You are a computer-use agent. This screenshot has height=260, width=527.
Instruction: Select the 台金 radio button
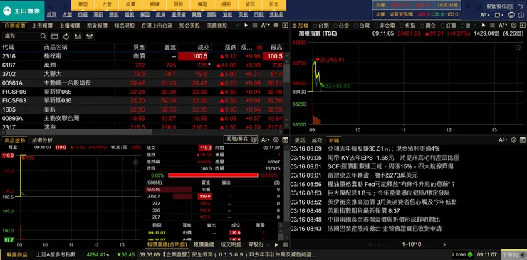[x=335, y=26]
